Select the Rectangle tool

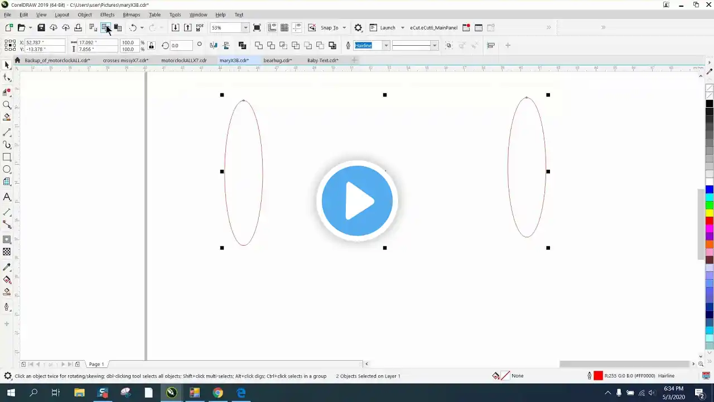click(x=7, y=157)
